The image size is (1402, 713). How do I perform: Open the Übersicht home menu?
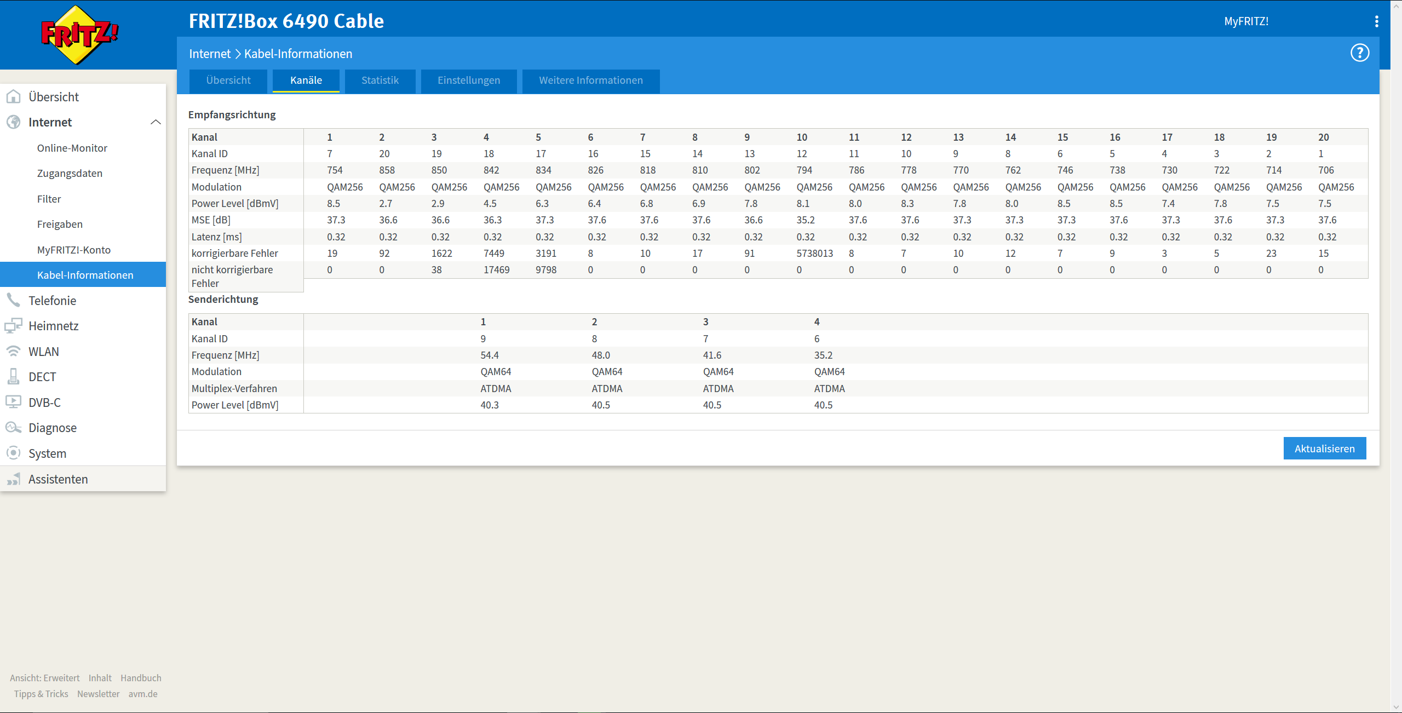coord(54,97)
